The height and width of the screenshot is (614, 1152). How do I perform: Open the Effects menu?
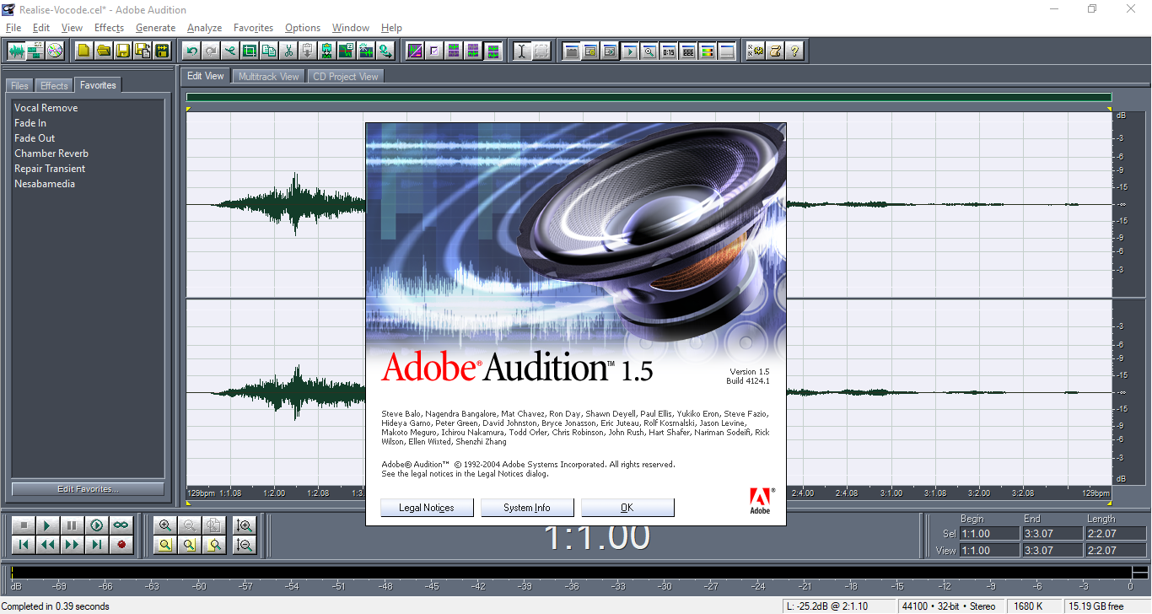tap(109, 28)
